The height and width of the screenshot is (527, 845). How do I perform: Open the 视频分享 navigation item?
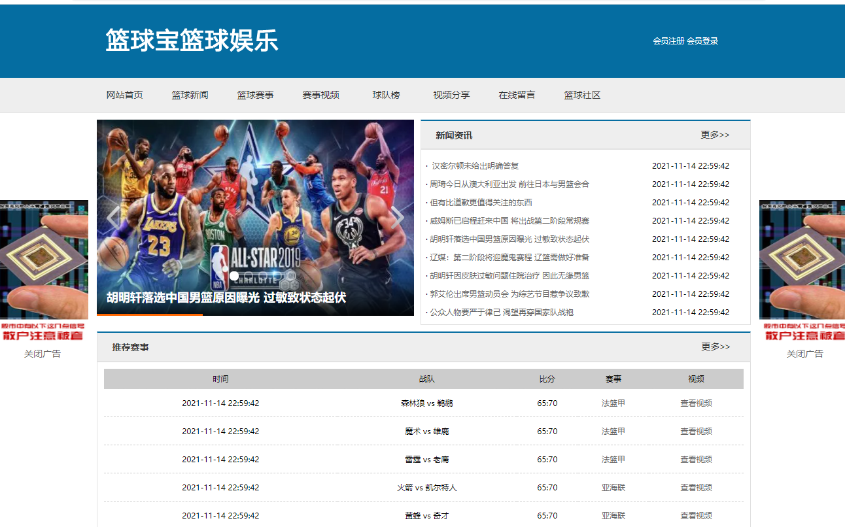452,95
